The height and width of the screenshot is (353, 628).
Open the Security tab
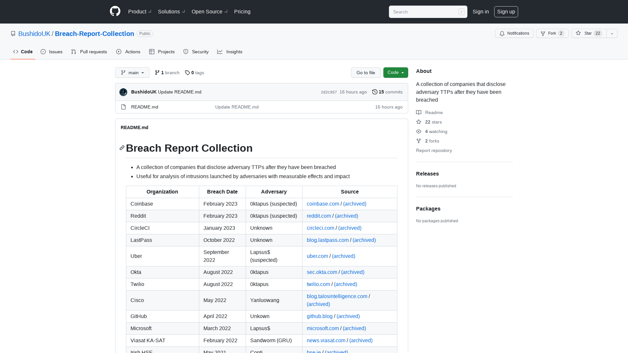pos(196,52)
